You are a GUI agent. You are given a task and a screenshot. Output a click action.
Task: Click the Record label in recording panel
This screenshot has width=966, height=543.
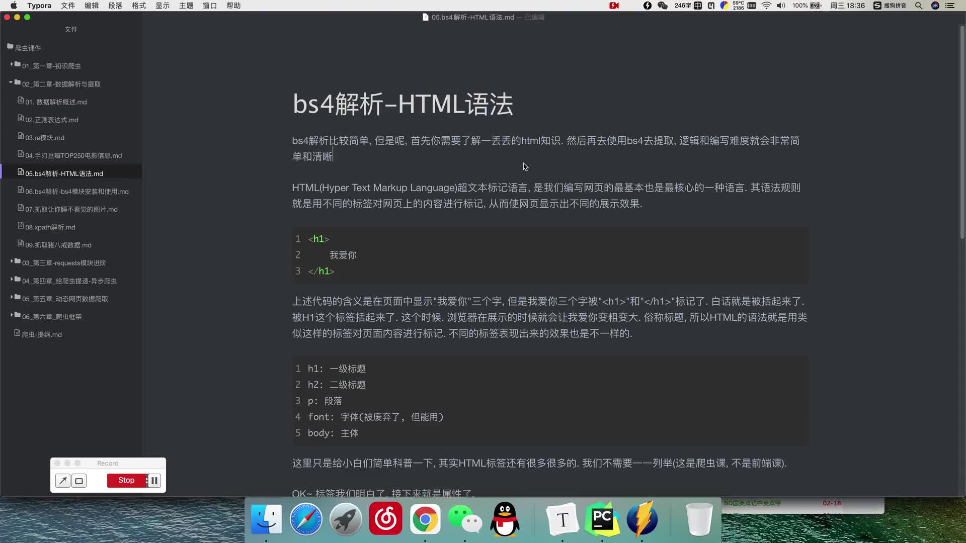[108, 463]
